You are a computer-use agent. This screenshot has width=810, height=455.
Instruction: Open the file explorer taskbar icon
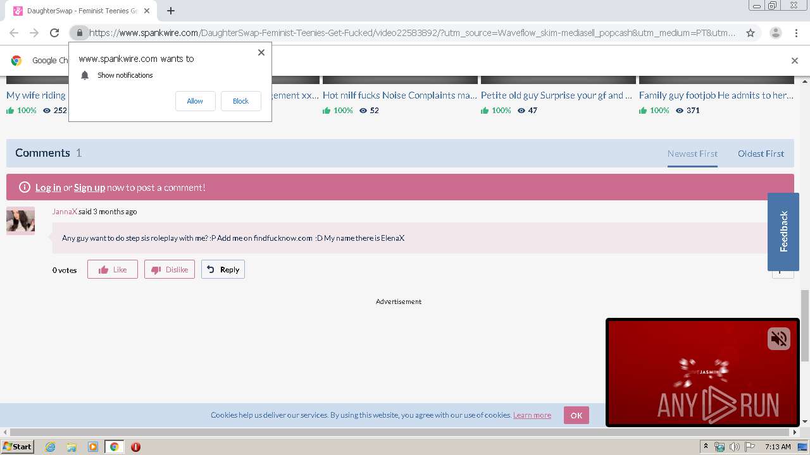point(72,447)
